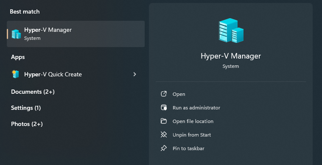The image size is (322, 165).
Task: Expand Hyper-V Quick Create options chevron
Action: 135,74
